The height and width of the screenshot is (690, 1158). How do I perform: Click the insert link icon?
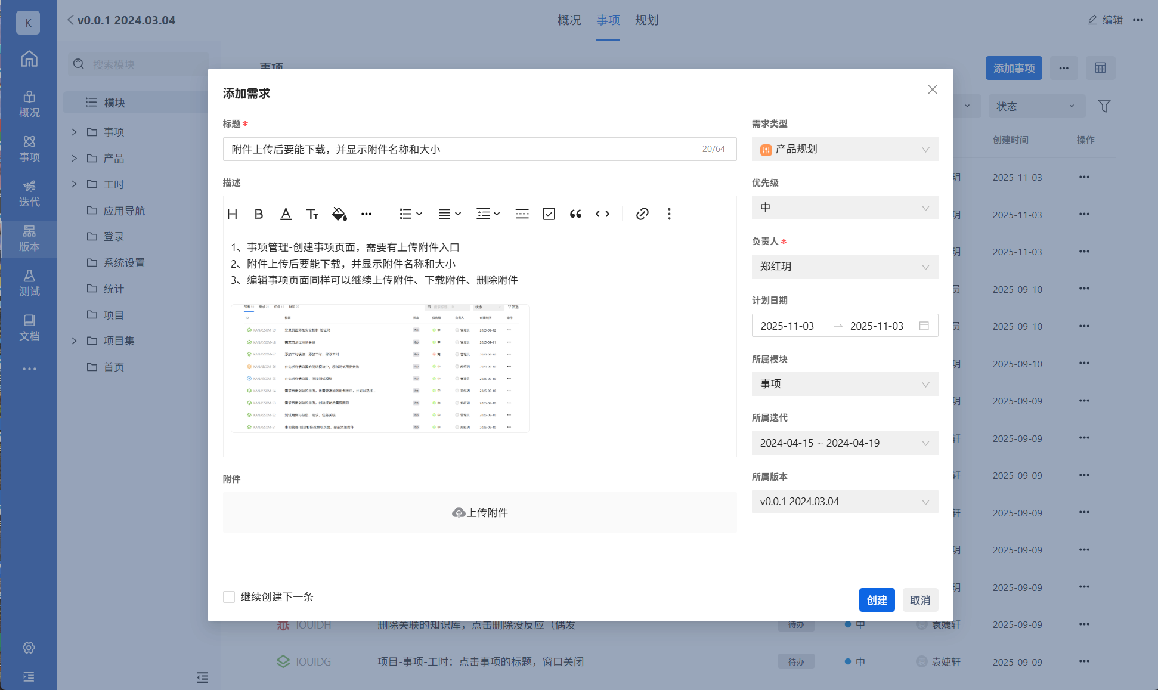pos(642,214)
